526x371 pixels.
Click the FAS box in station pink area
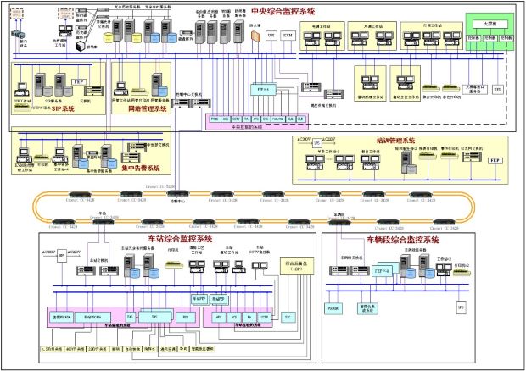pos(130,317)
